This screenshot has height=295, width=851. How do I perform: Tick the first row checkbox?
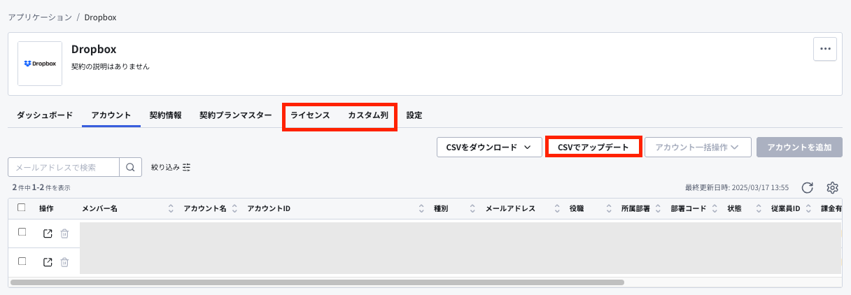coord(22,232)
